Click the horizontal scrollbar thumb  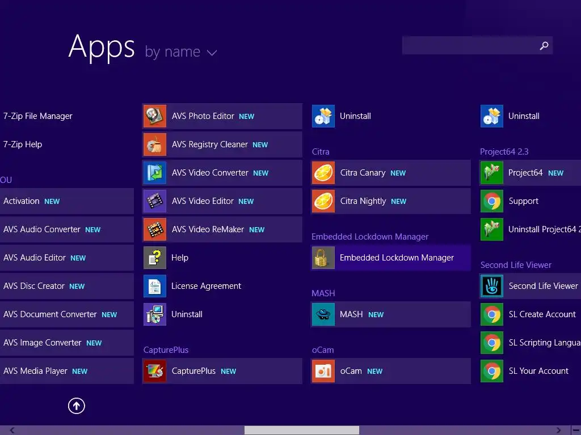[302, 430]
